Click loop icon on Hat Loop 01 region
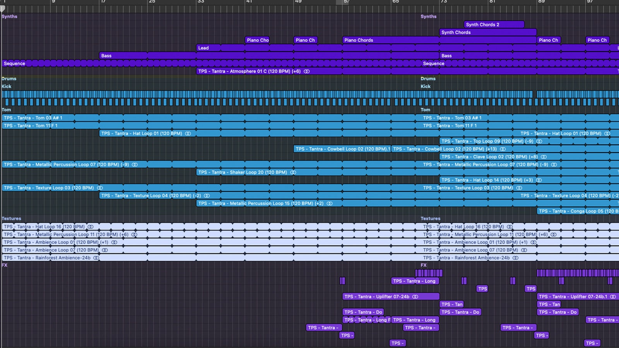The image size is (619, 348). click(x=187, y=133)
